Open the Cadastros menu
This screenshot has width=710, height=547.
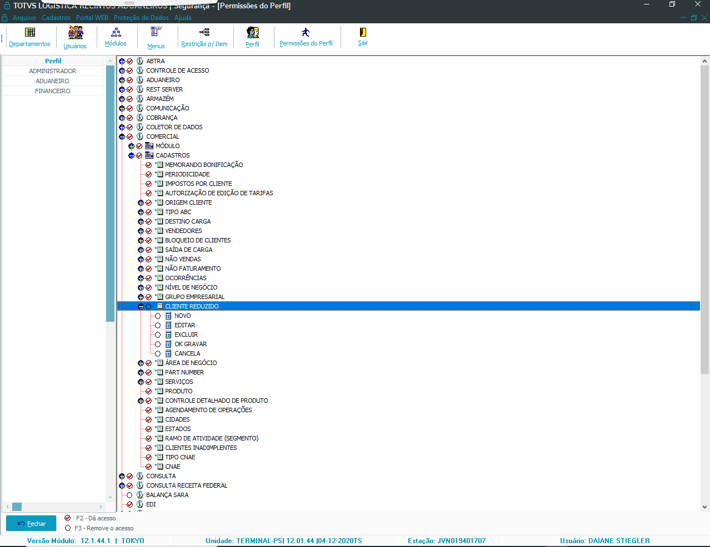coord(56,18)
